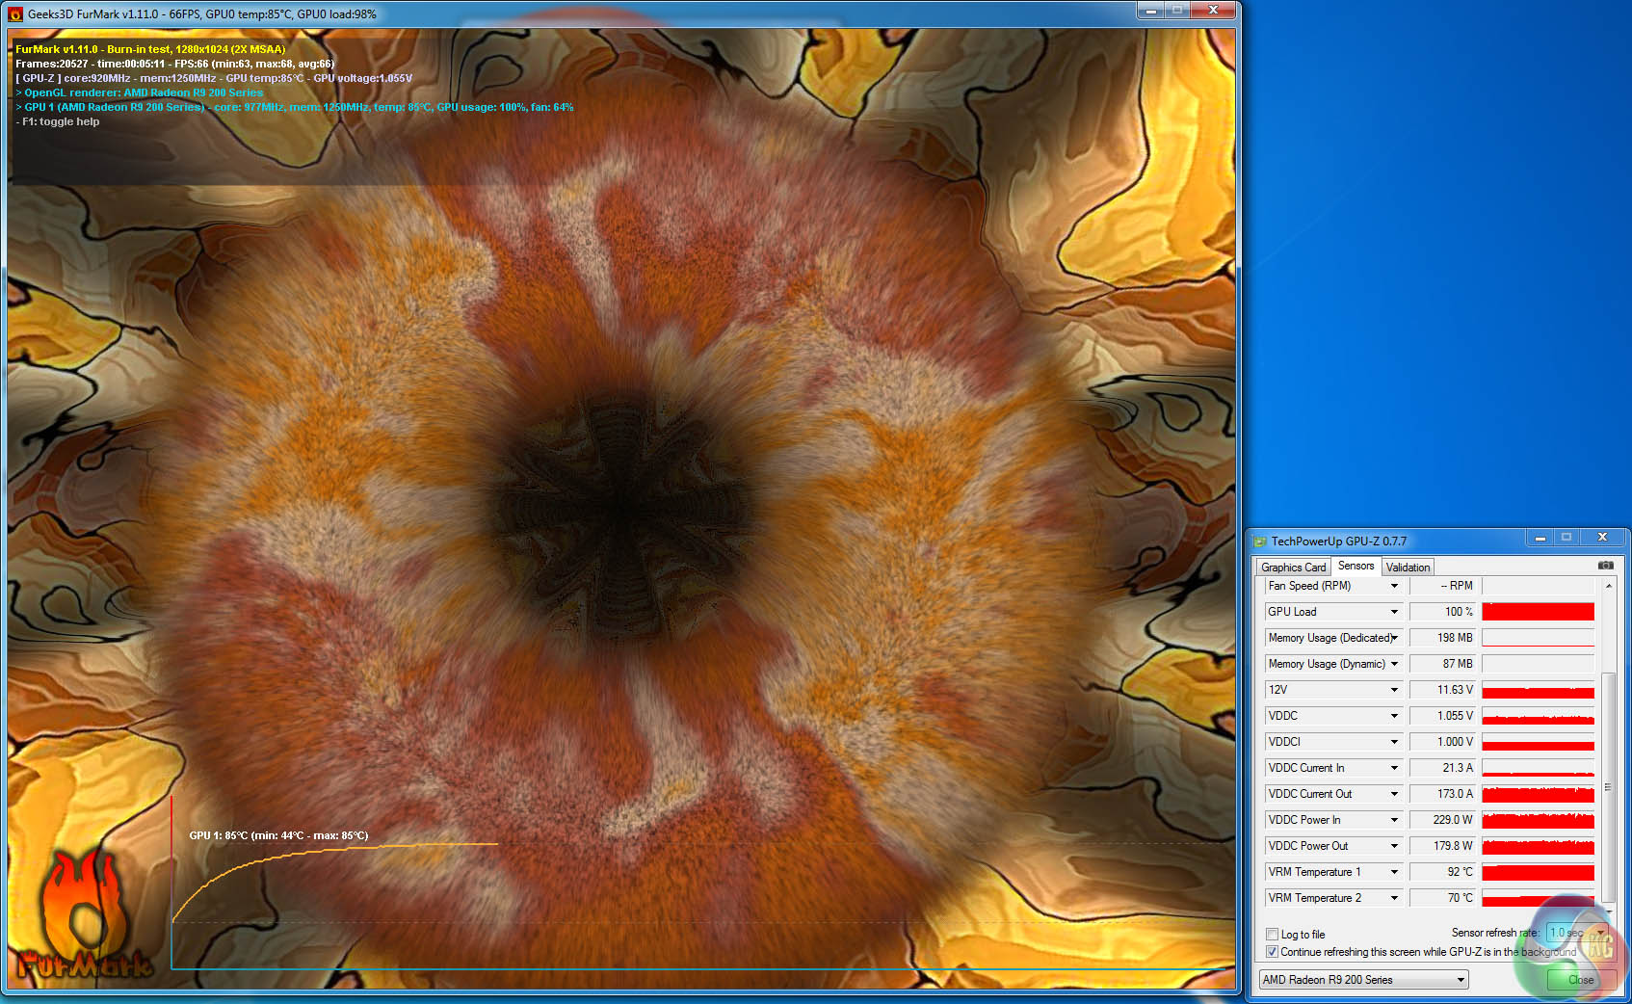
Task: Open the Validation tab
Action: pos(1408,568)
